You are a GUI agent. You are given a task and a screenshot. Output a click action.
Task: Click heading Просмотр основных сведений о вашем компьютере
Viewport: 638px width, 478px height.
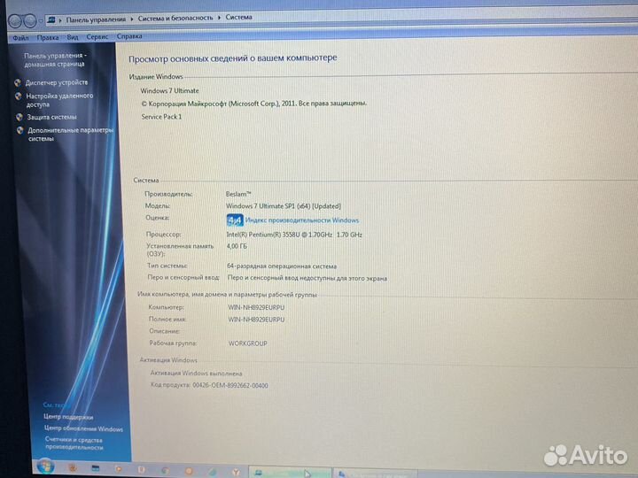tap(233, 58)
